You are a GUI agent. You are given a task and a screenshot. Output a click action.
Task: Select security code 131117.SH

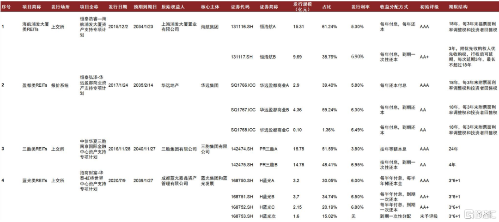pos(243,57)
